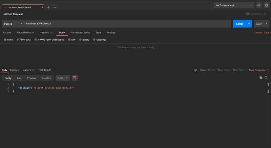Screen dimensions: 271x148
Task: Open the Test Results response tab
Action: click(45, 70)
